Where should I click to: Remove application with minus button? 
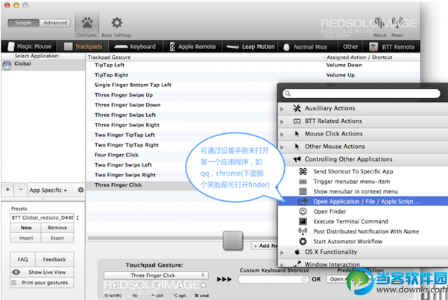(x=21, y=190)
